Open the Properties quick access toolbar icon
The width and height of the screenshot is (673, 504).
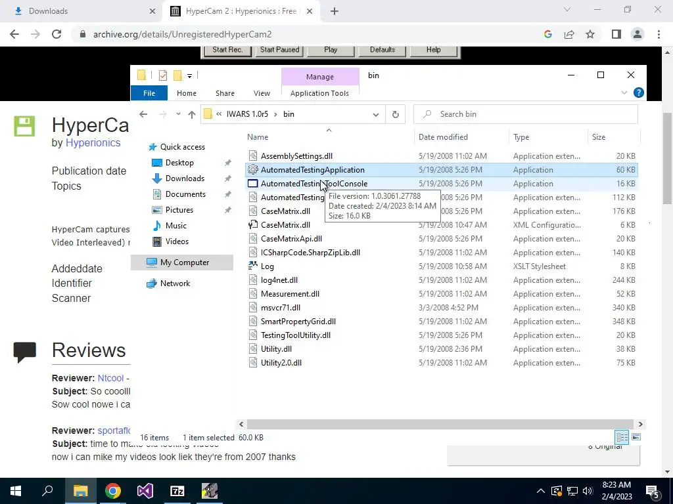[x=163, y=75]
